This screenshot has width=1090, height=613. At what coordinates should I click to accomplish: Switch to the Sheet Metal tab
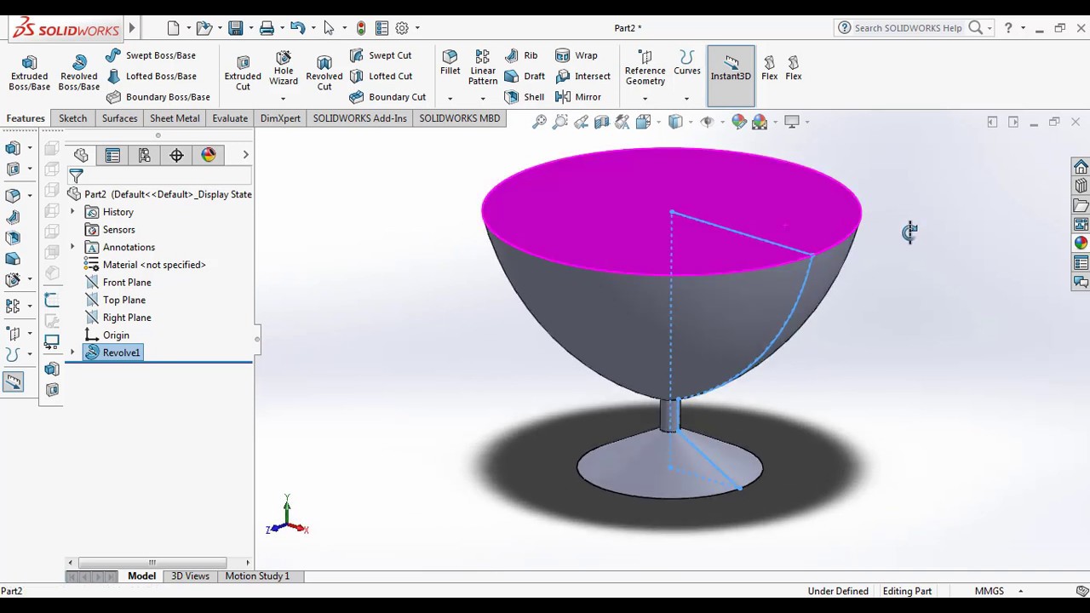(x=175, y=118)
